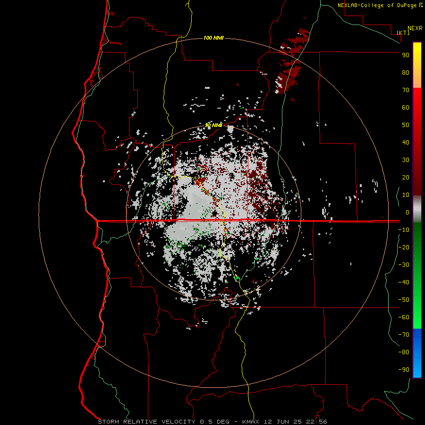The height and width of the screenshot is (425, 425).
Task: Click the positive 70 value on velocity scale
Action: 406,90
